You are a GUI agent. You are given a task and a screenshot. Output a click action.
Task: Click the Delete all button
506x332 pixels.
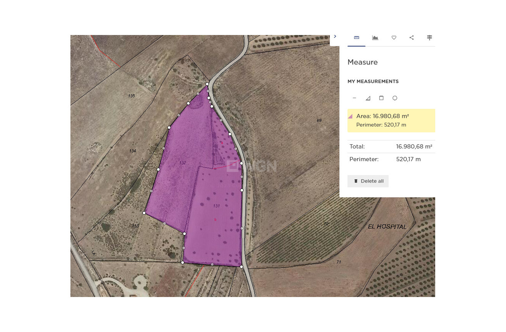[x=368, y=181]
